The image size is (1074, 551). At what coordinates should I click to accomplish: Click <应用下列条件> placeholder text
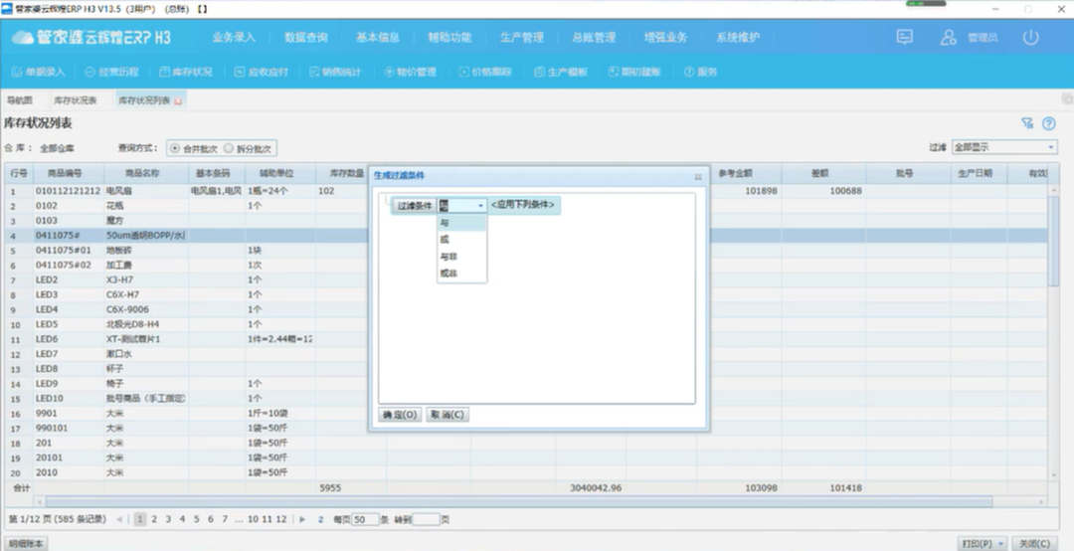click(x=523, y=205)
